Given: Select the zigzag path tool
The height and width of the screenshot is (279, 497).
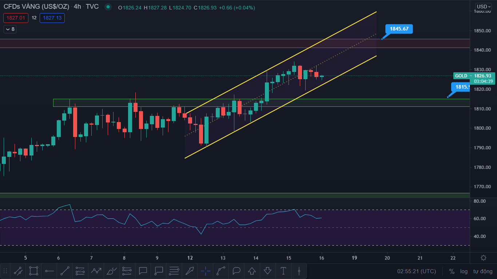Looking at the screenshot, I should 96,271.
